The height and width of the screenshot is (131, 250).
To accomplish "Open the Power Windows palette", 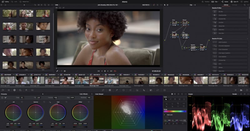I will (x=123, y=90).
